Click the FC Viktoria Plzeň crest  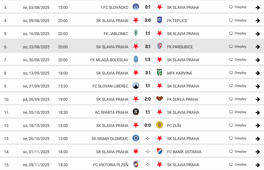(x=136, y=165)
